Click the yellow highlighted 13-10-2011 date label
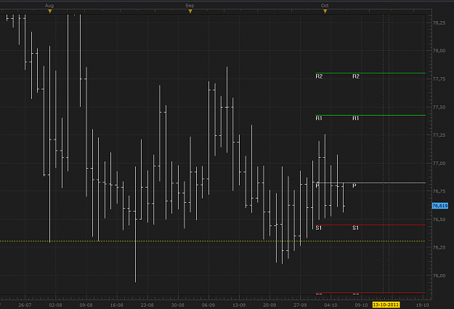The image size is (454, 309). (386, 305)
